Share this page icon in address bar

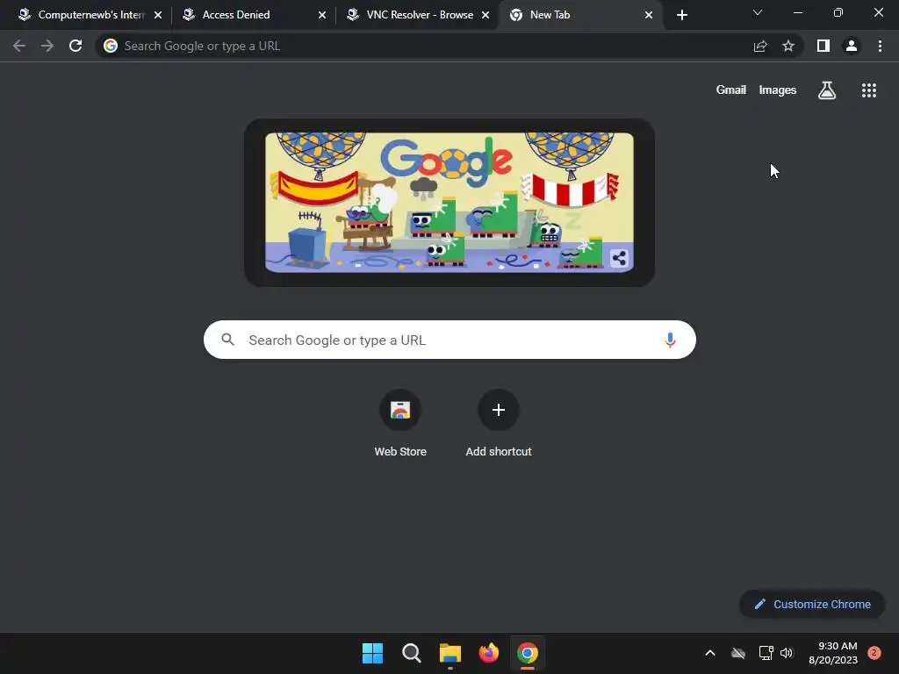[x=760, y=46]
